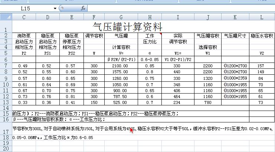Screen dimensions: 275x152
Task: Select row 7 header
Action: point(6,65)
